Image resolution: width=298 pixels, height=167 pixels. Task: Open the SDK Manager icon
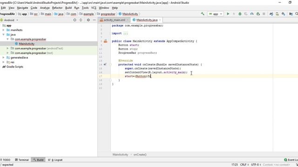(x=284, y=14)
